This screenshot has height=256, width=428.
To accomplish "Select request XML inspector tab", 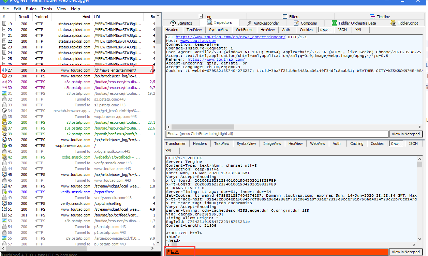I will tap(359, 30).
